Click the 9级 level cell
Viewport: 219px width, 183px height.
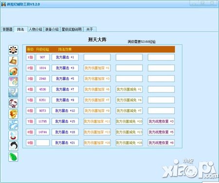tap(30, 143)
